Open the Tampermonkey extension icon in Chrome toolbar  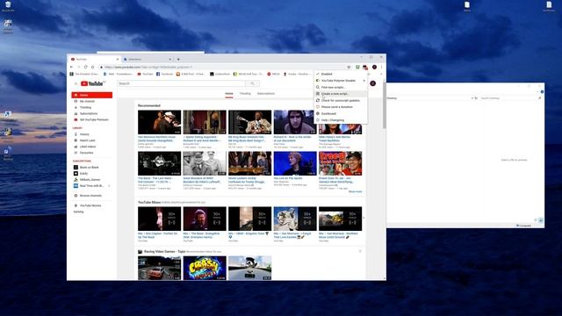pos(365,67)
